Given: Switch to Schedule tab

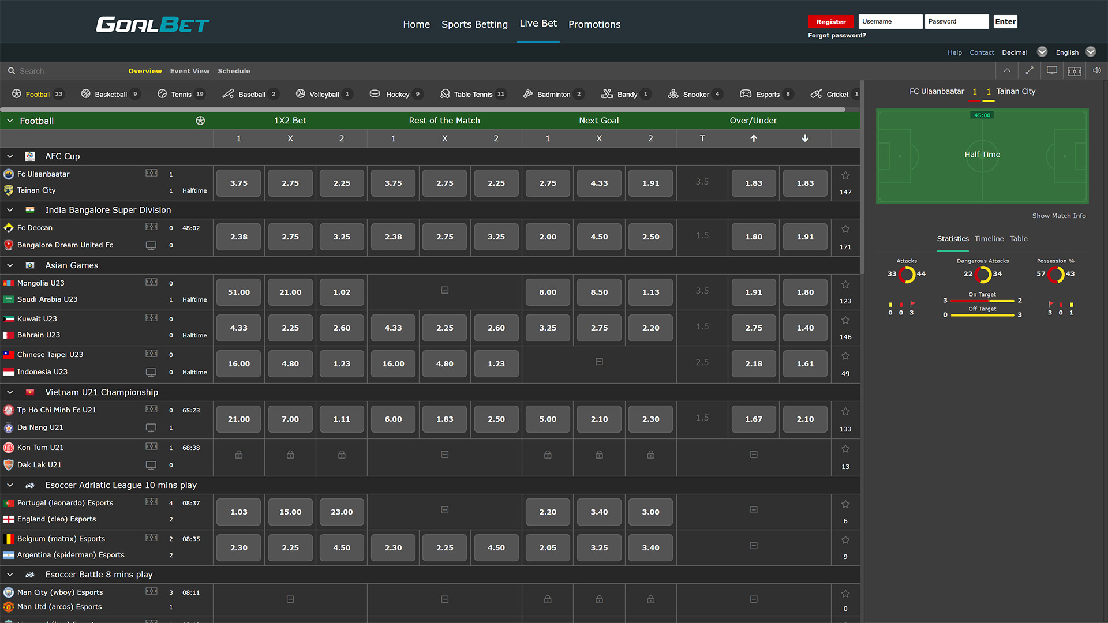Looking at the screenshot, I should click(x=234, y=71).
